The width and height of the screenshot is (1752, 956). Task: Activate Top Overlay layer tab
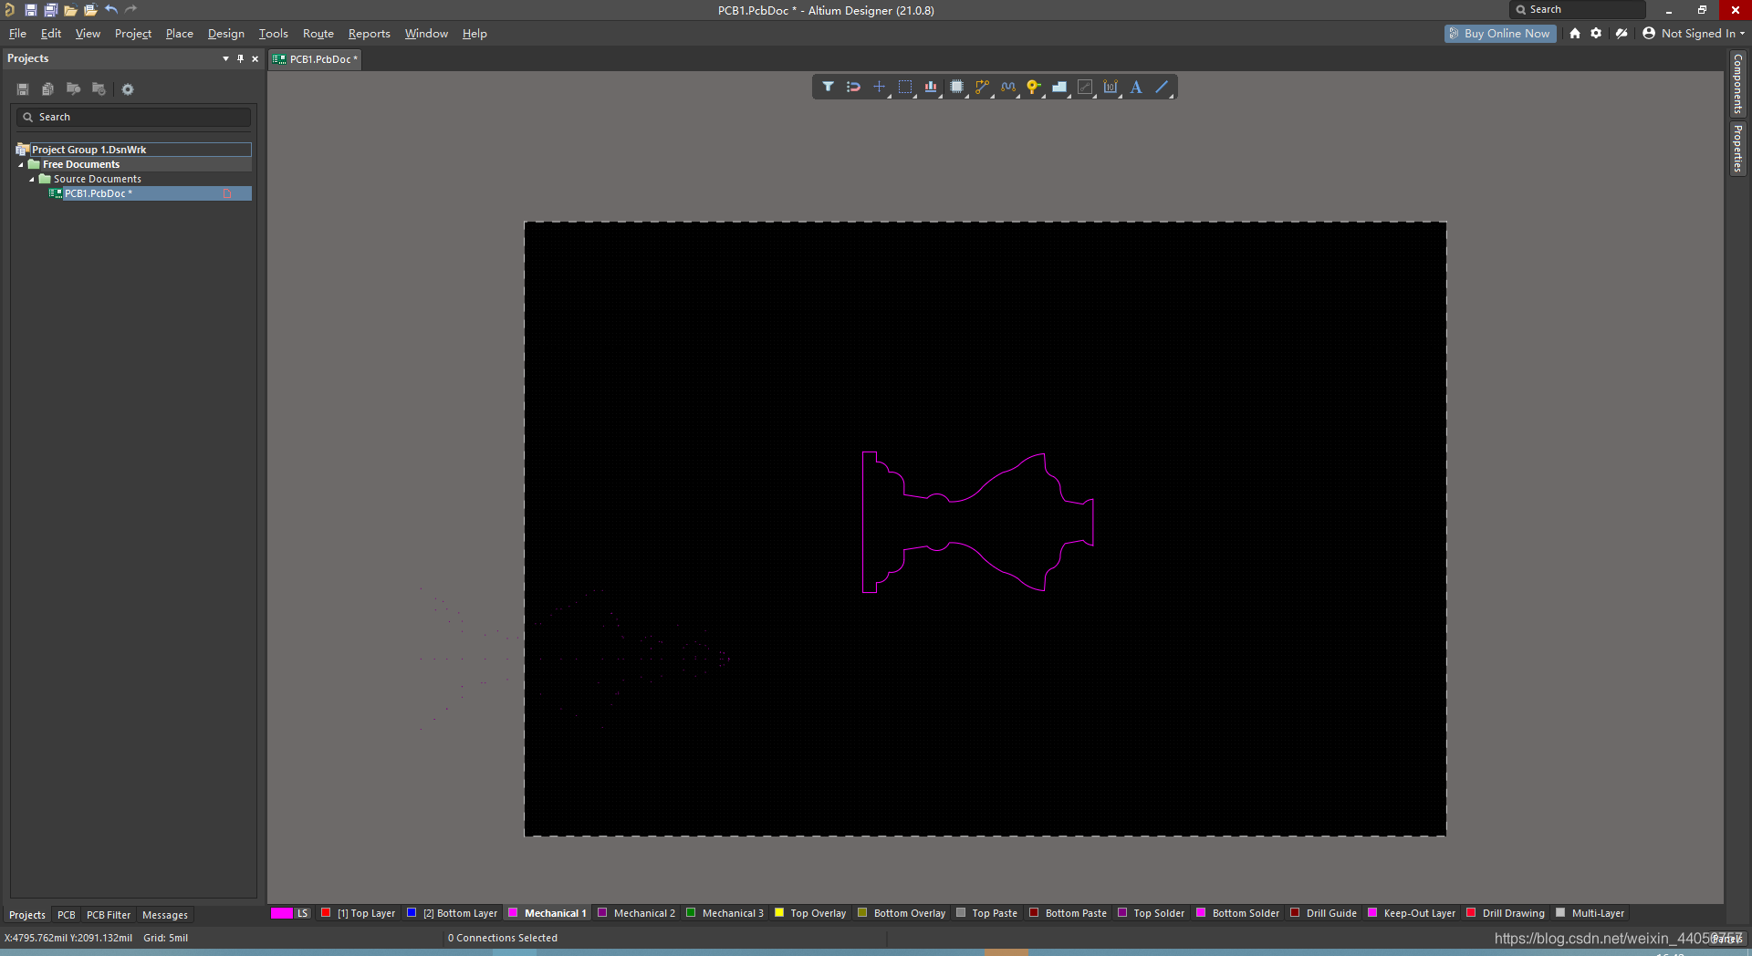810,913
